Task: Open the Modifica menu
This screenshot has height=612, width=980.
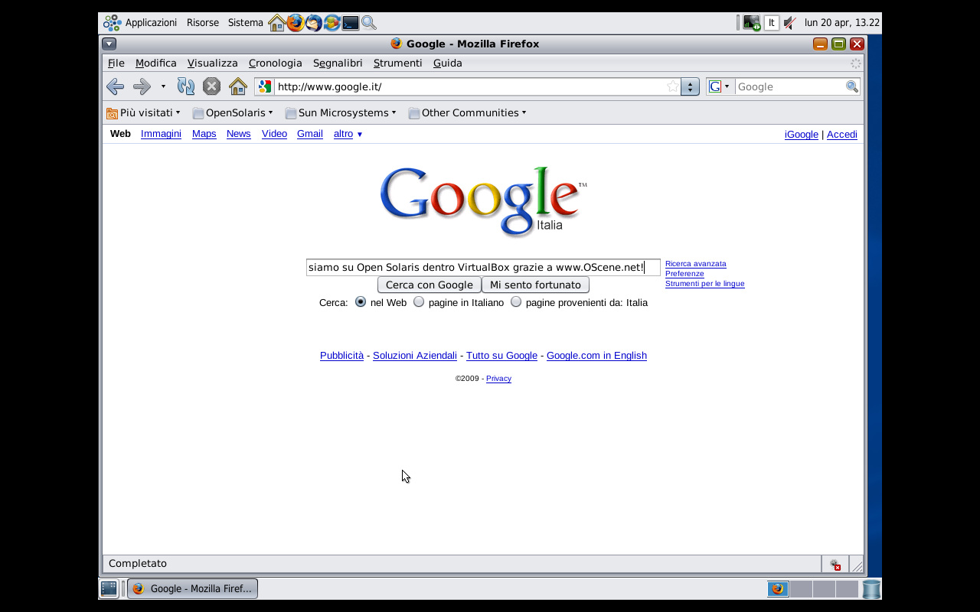Action: click(156, 63)
